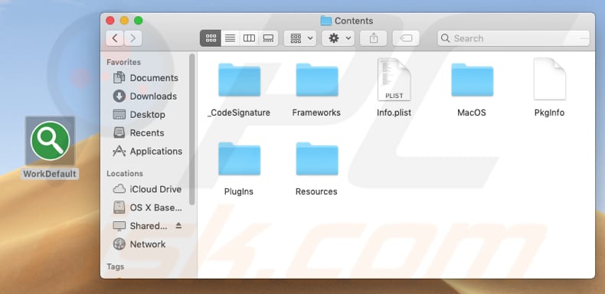
Task: Open the Resources folder
Action: pyautogui.click(x=317, y=158)
